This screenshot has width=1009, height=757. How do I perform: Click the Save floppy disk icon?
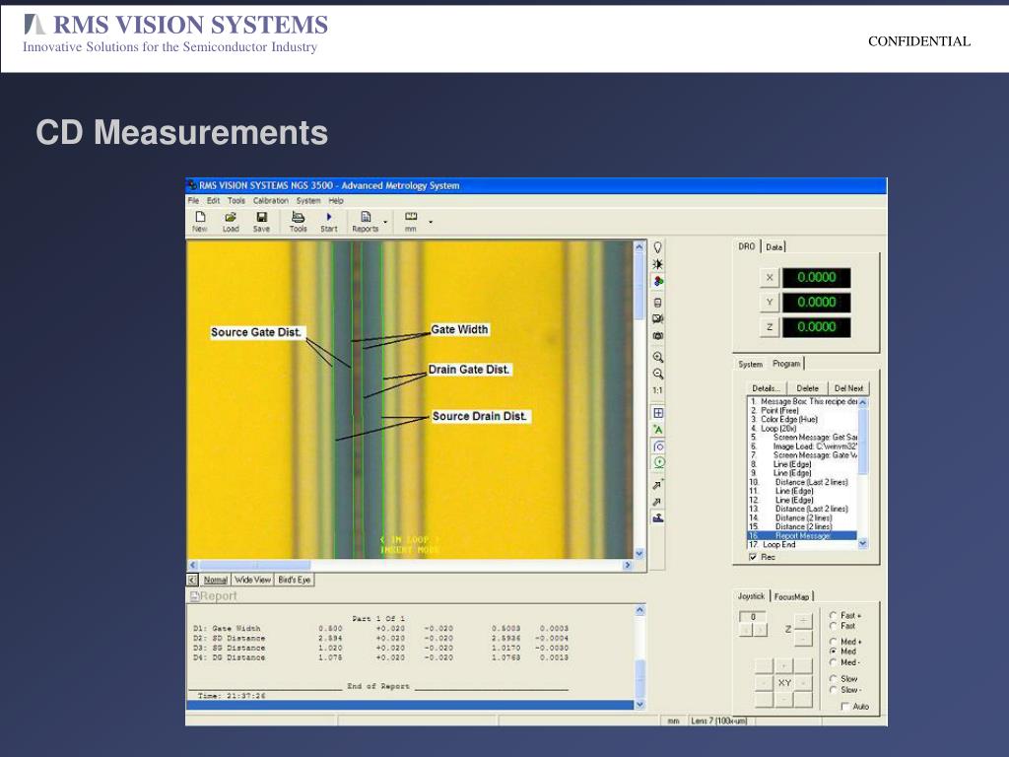point(261,217)
